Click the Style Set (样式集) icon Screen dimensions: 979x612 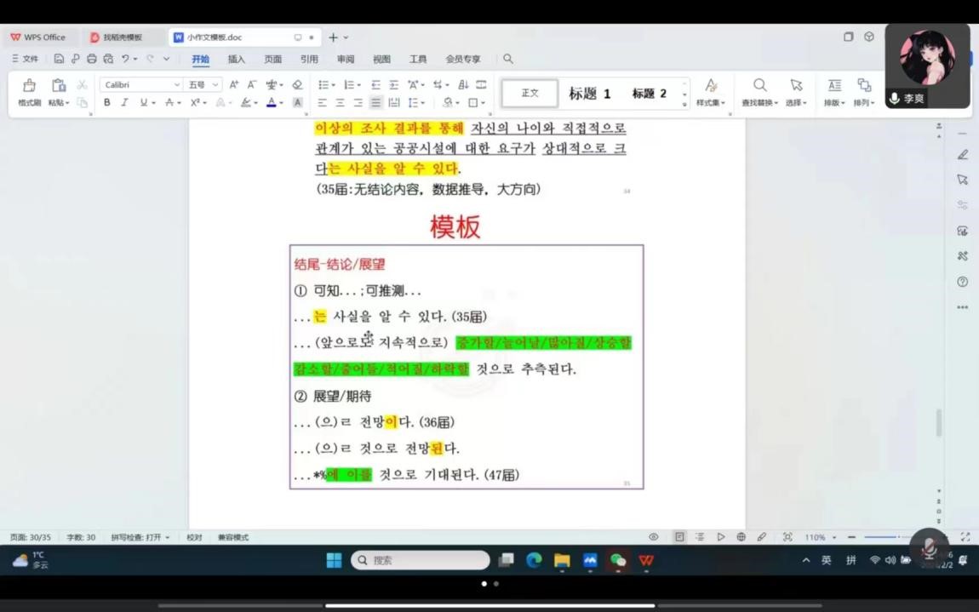pyautogui.click(x=711, y=92)
